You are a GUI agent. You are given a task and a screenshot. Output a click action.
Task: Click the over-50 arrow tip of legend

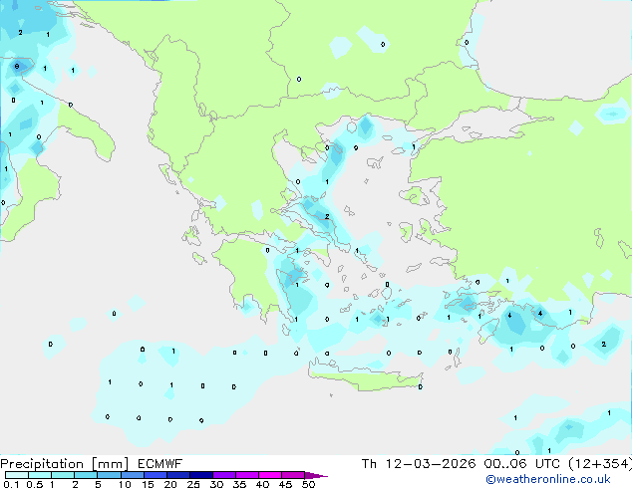(316, 475)
